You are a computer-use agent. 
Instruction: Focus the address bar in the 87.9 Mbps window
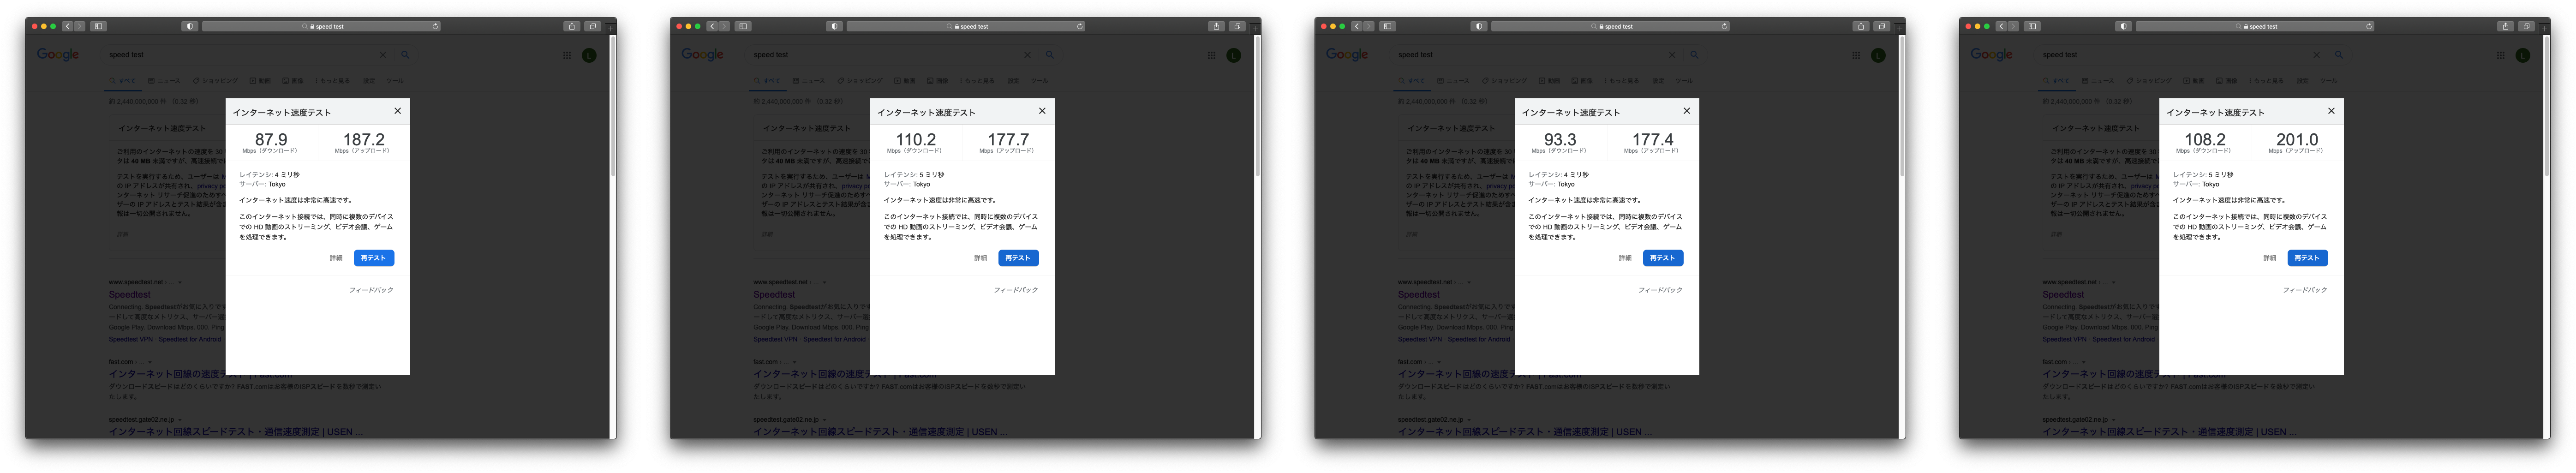coord(321,26)
